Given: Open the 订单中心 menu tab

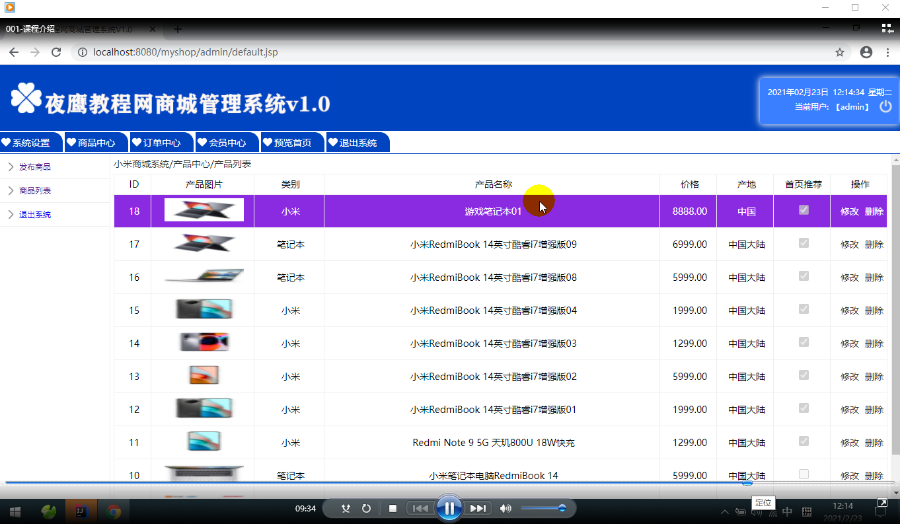Looking at the screenshot, I should pyautogui.click(x=162, y=143).
